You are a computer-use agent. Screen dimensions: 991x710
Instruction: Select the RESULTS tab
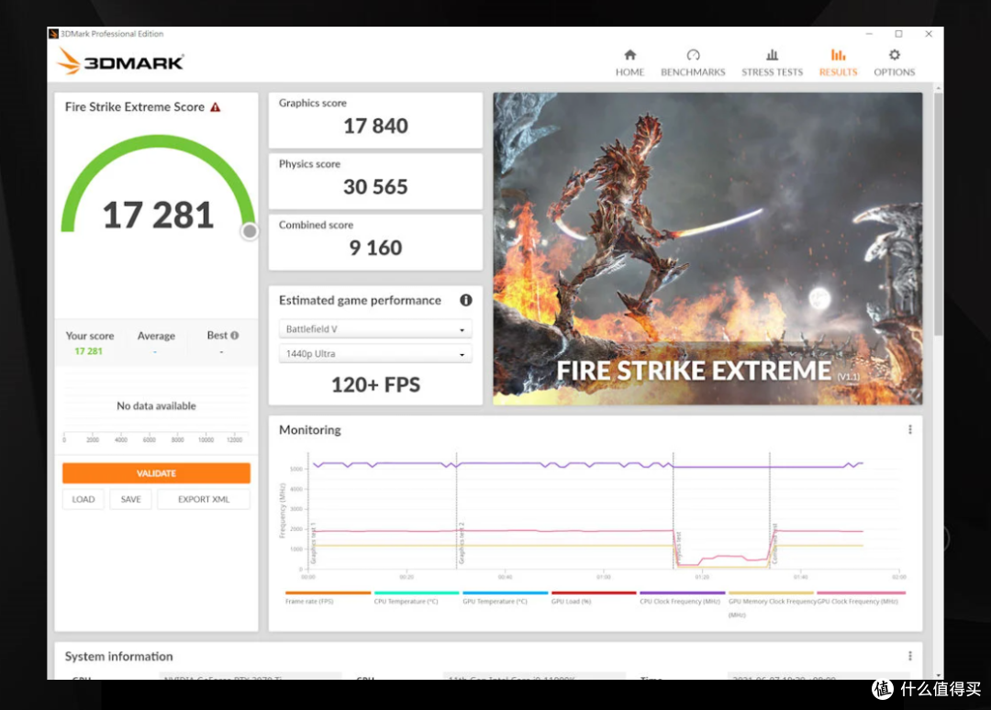coord(838,63)
